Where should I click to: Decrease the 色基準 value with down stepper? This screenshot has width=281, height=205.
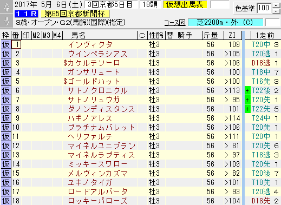(276, 11)
